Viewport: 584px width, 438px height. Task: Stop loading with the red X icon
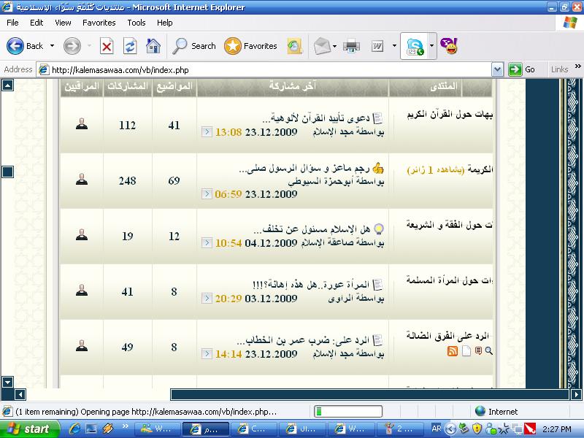(107, 46)
